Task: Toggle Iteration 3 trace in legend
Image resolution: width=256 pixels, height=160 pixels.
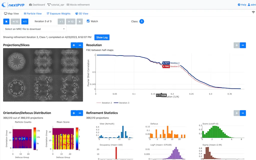Action: (x=122, y=103)
